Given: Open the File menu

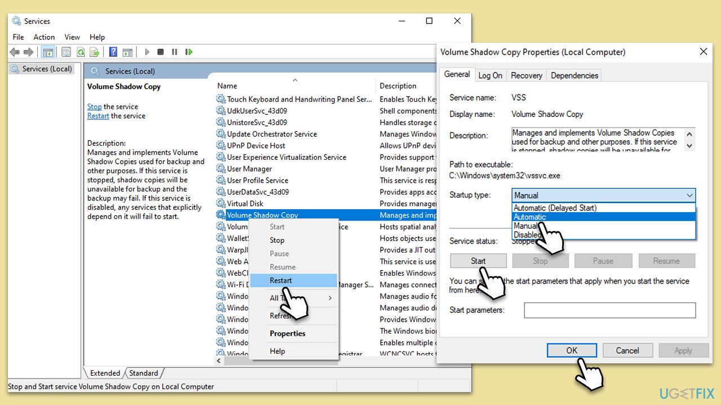Looking at the screenshot, I should (18, 37).
